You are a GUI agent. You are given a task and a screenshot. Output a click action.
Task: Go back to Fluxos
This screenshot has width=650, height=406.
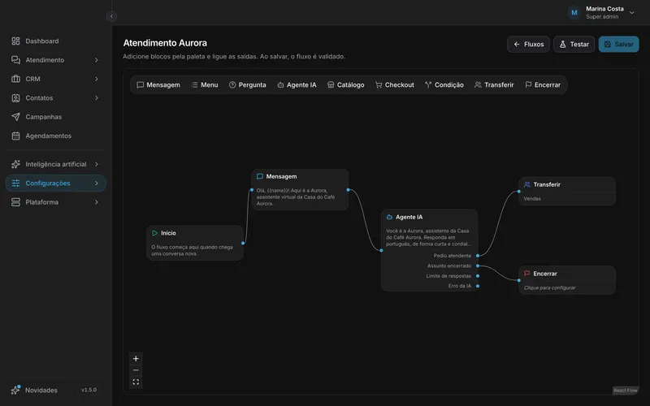pos(529,45)
